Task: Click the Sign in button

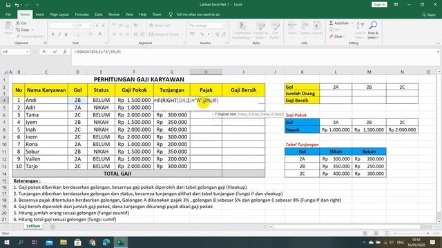Action: pyautogui.click(x=379, y=5)
